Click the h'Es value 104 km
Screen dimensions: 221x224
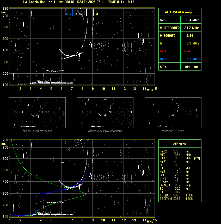tap(191, 67)
